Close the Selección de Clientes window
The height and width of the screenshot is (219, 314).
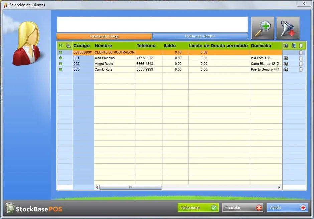(304, 3)
